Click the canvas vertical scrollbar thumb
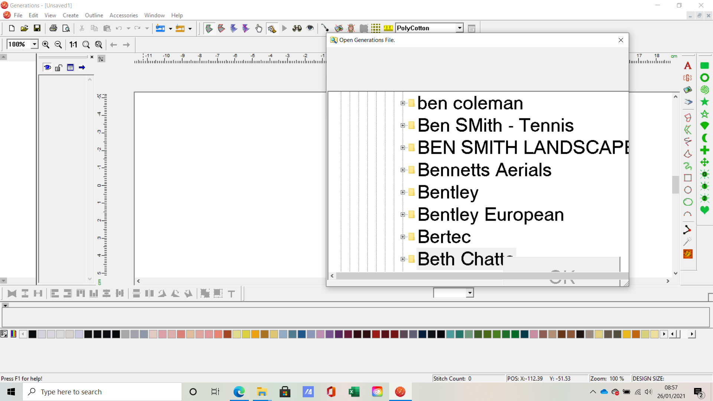The width and height of the screenshot is (713, 401). pos(675,185)
